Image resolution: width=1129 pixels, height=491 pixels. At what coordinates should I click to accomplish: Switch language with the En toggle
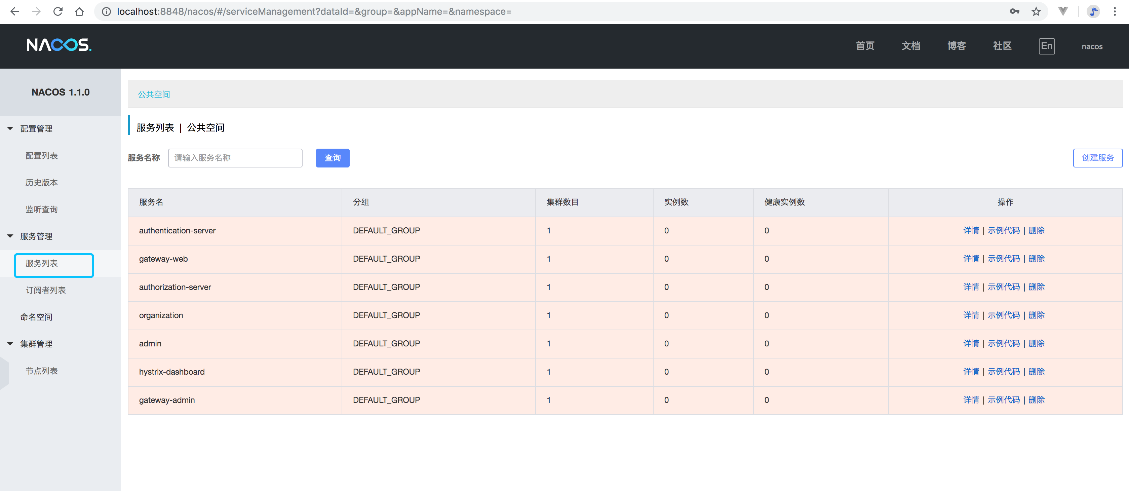(1046, 46)
